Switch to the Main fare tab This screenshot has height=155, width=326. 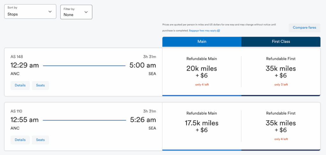tap(202, 42)
